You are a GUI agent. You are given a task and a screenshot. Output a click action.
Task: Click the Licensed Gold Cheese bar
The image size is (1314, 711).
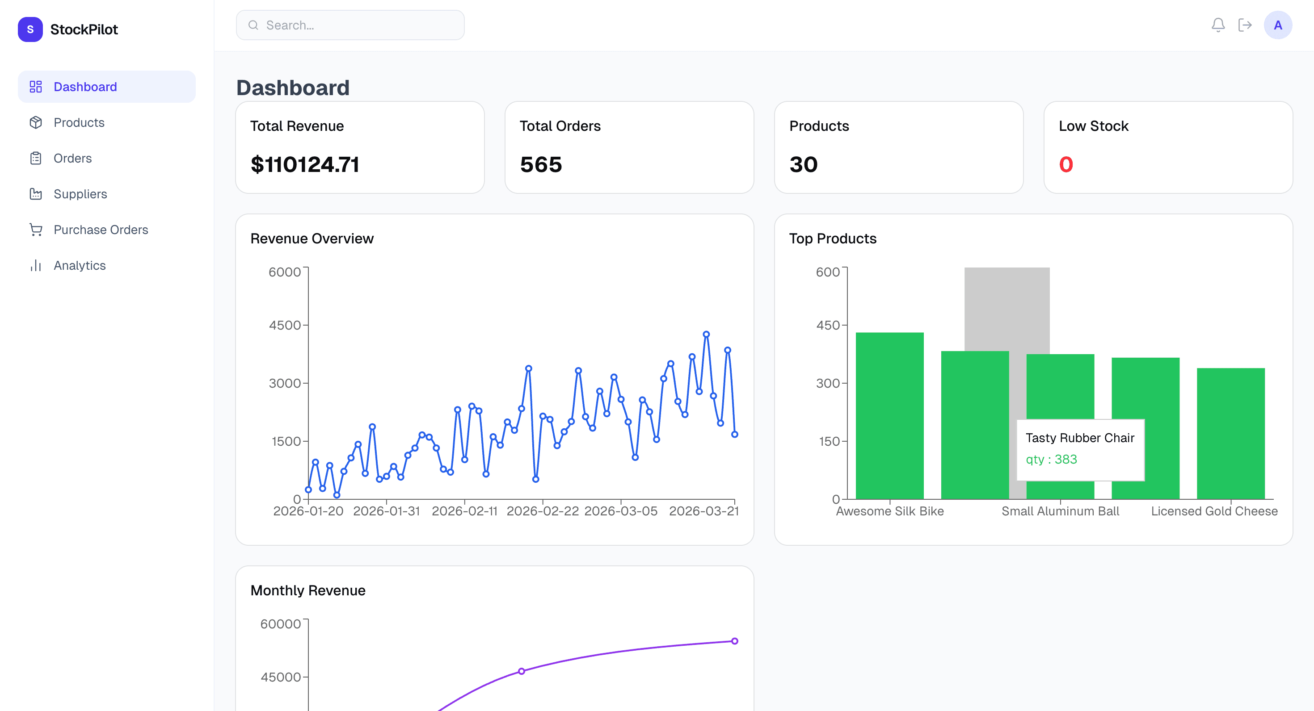click(1230, 433)
